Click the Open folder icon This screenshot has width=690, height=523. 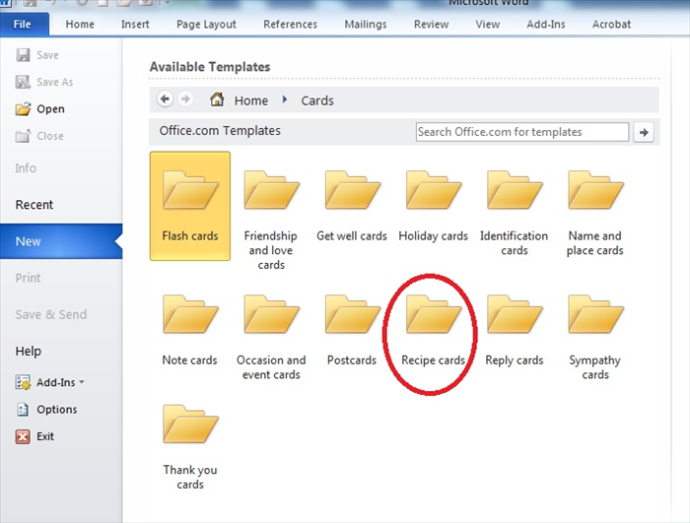pos(23,108)
